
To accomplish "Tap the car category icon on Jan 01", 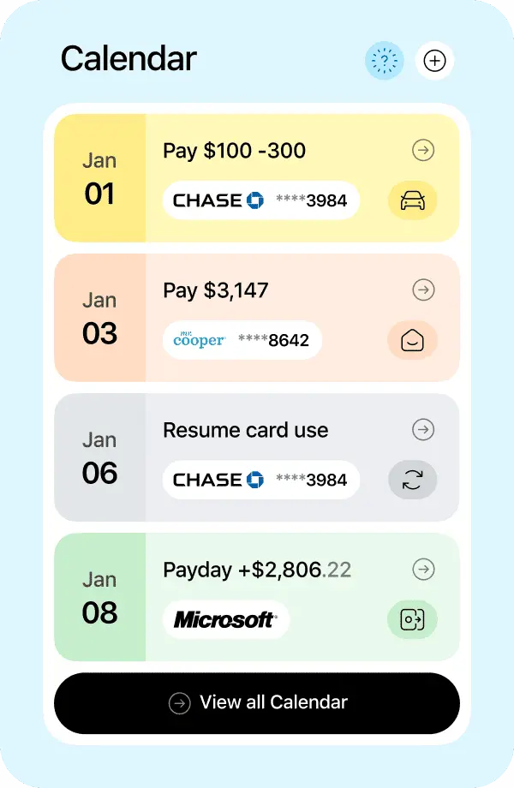I will pos(413,200).
